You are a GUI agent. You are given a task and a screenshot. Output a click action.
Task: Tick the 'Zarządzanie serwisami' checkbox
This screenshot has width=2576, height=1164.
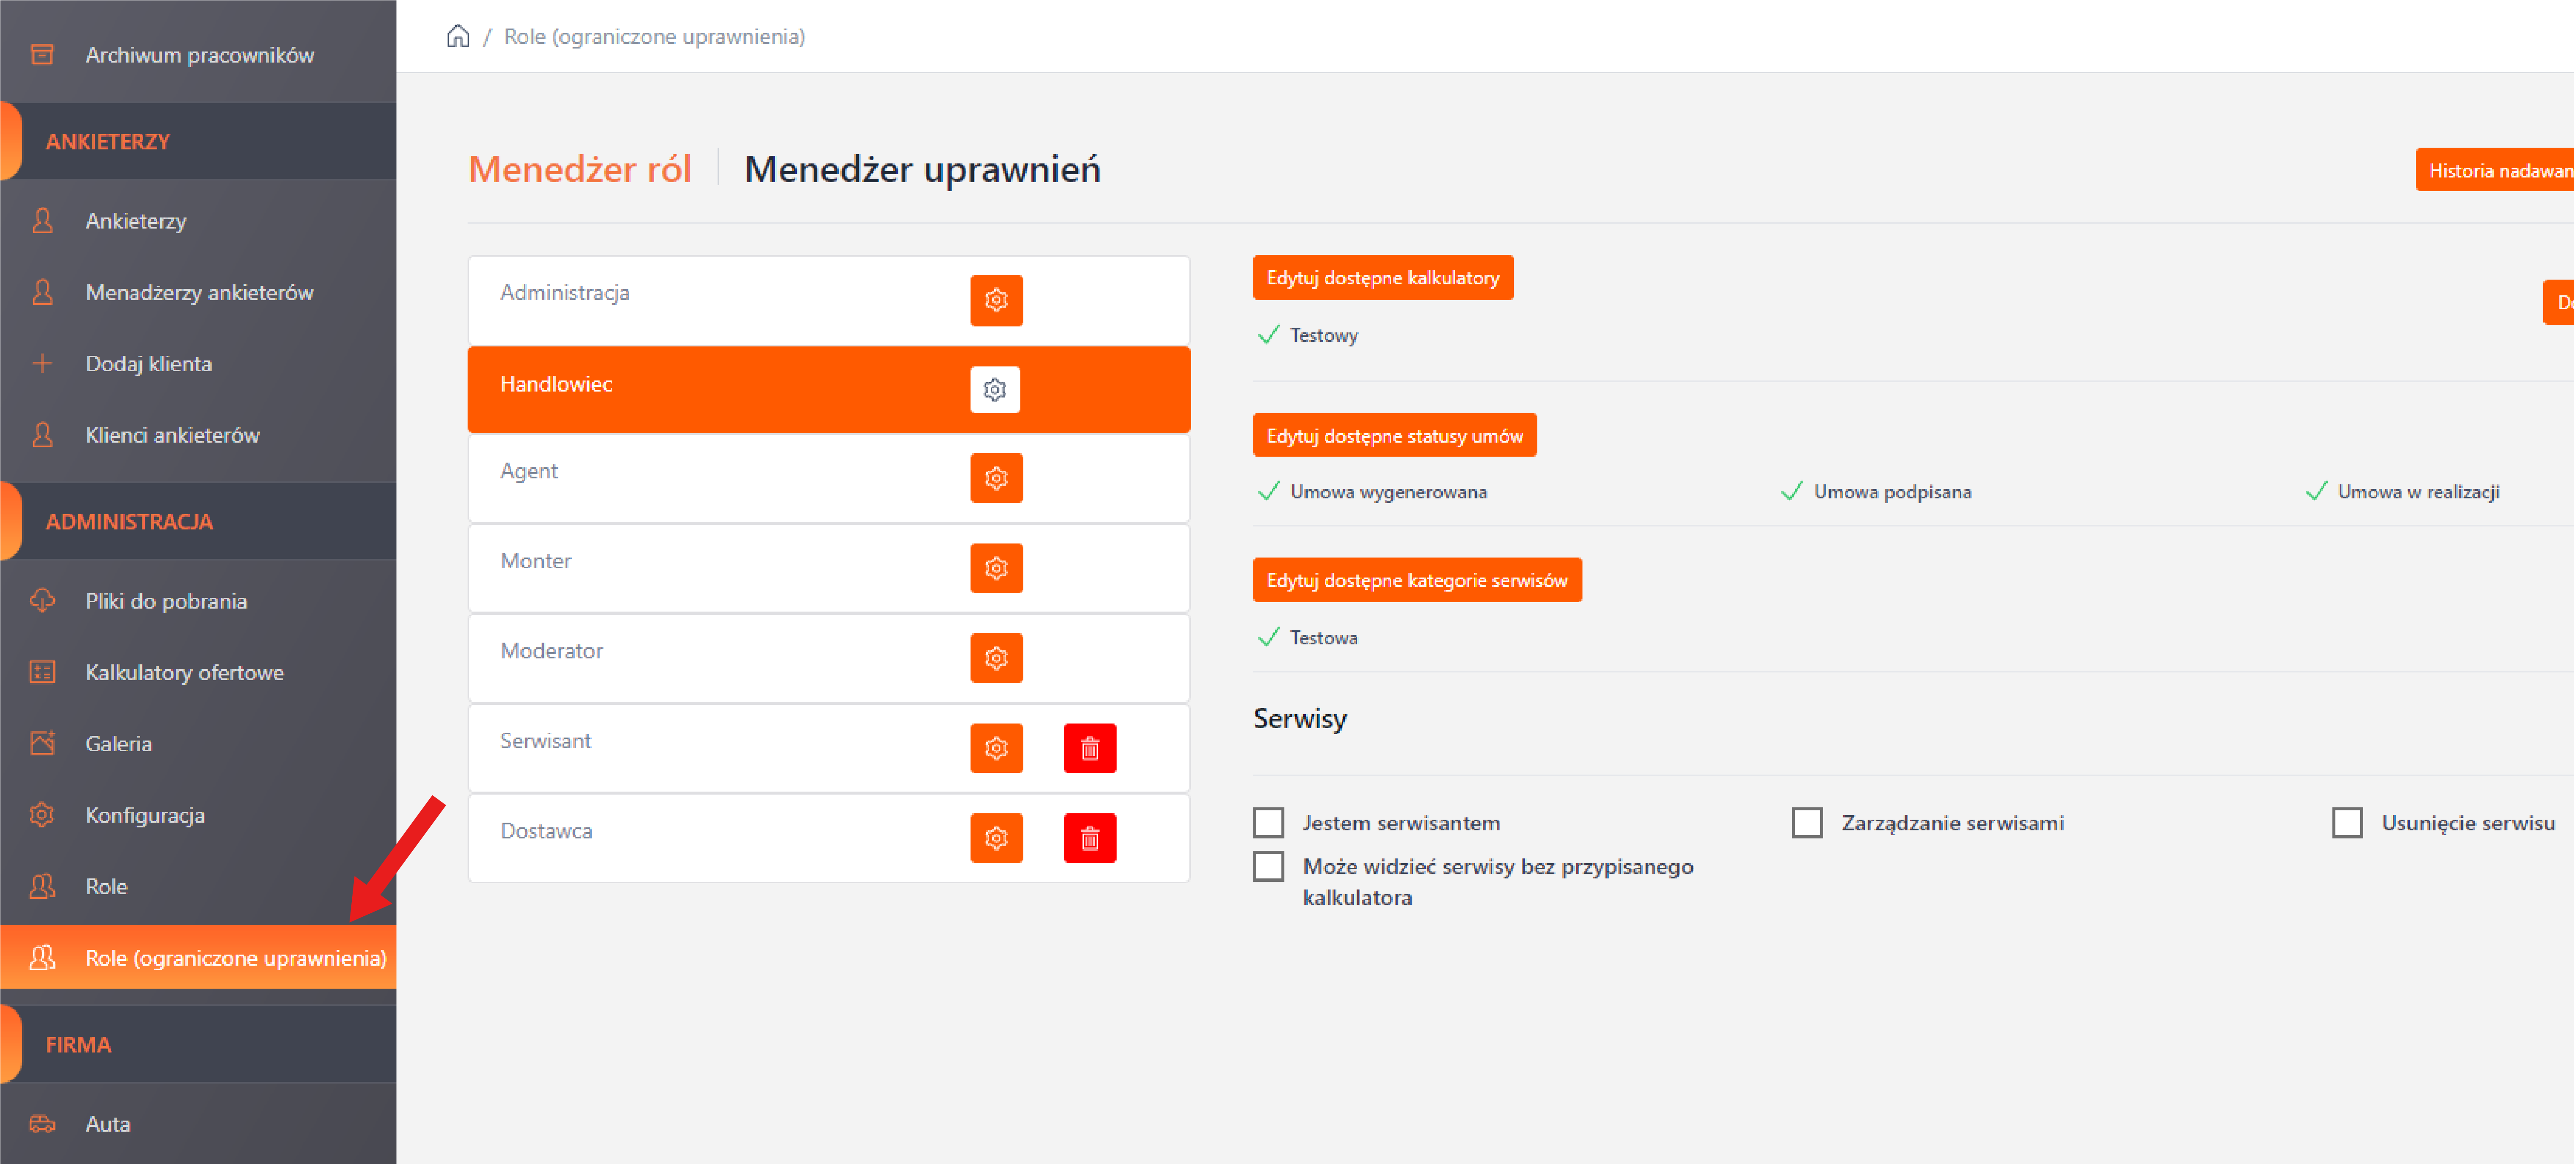1807,822
